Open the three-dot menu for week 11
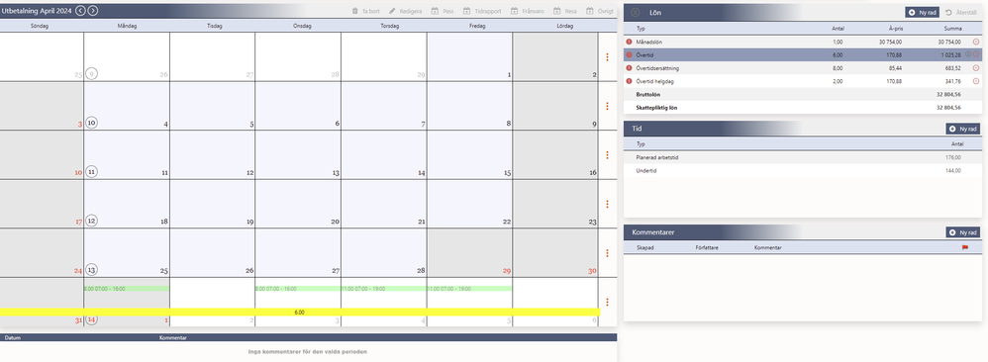This screenshot has width=988, height=362. (x=607, y=155)
